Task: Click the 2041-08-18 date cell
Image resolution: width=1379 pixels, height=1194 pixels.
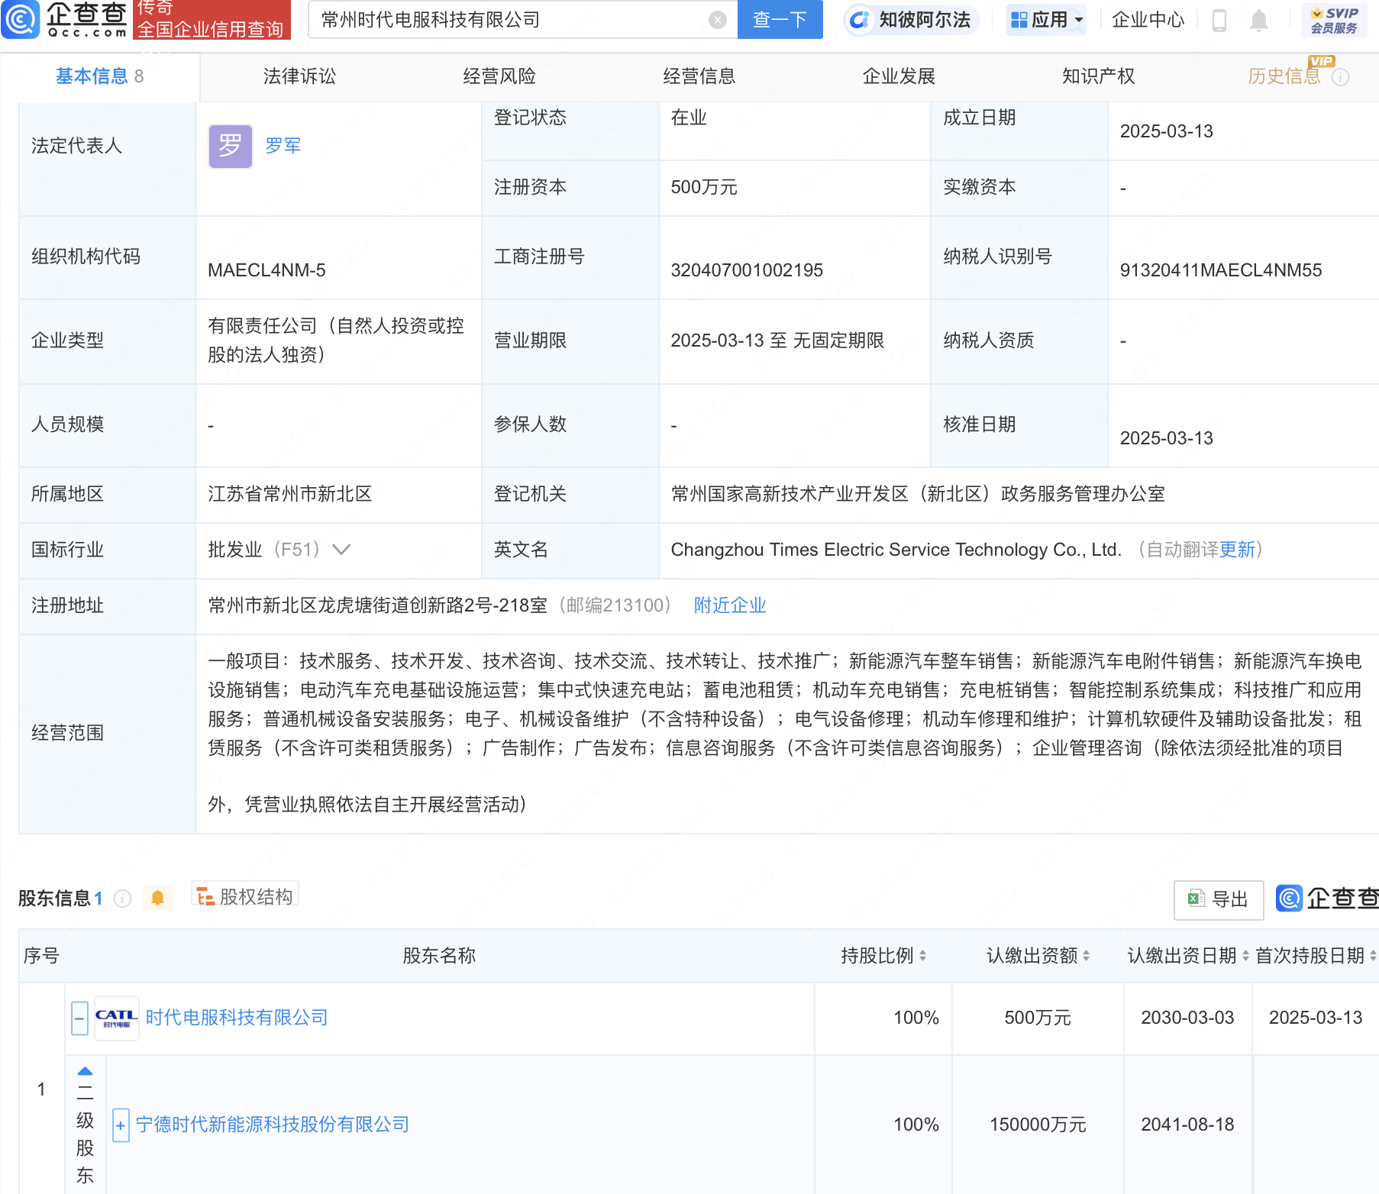Action: 1187,1125
